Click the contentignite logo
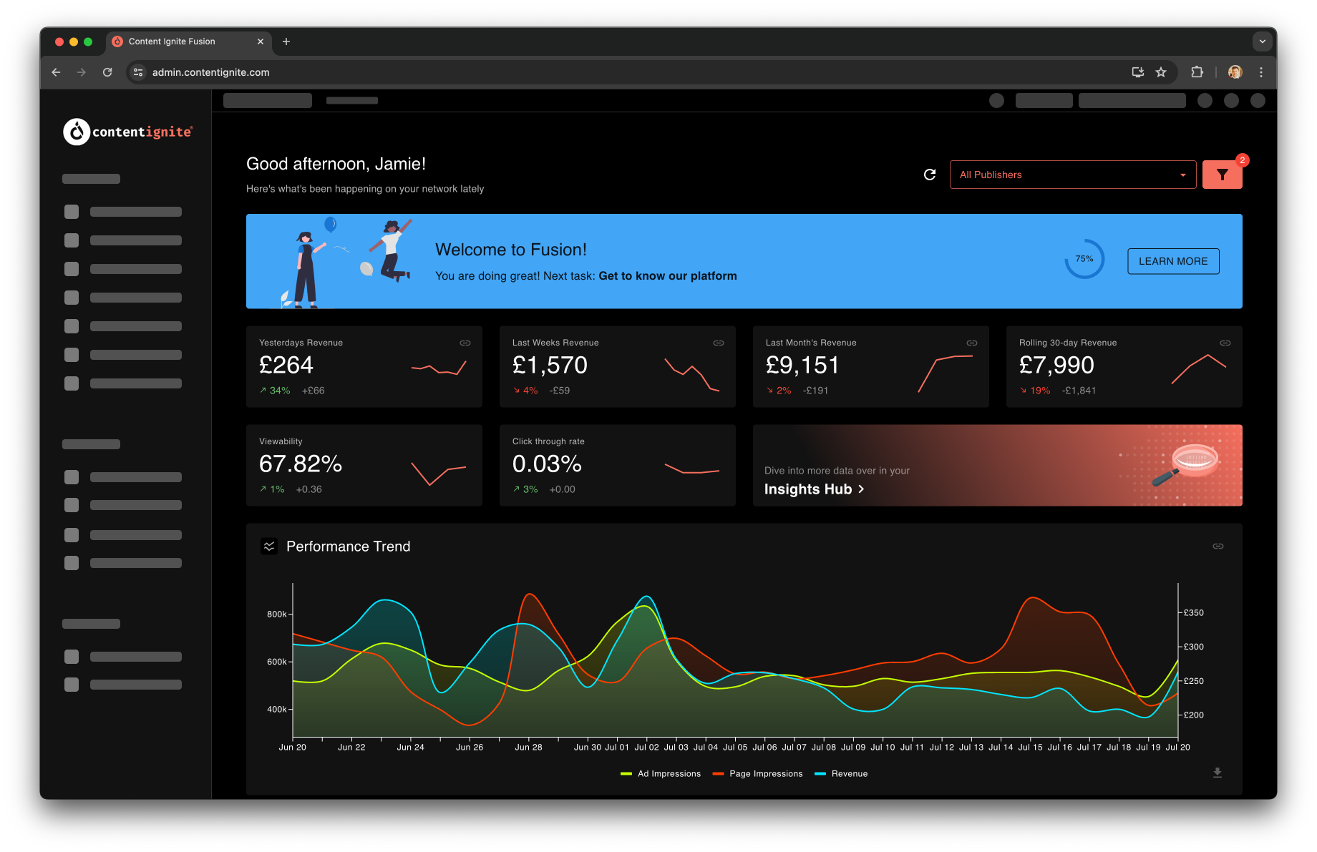1317x852 pixels. click(x=127, y=132)
